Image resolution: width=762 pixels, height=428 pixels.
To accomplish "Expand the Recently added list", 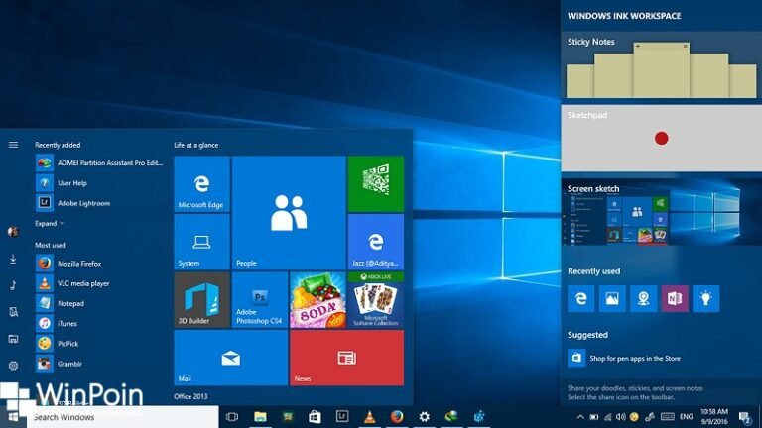I will coord(50,223).
